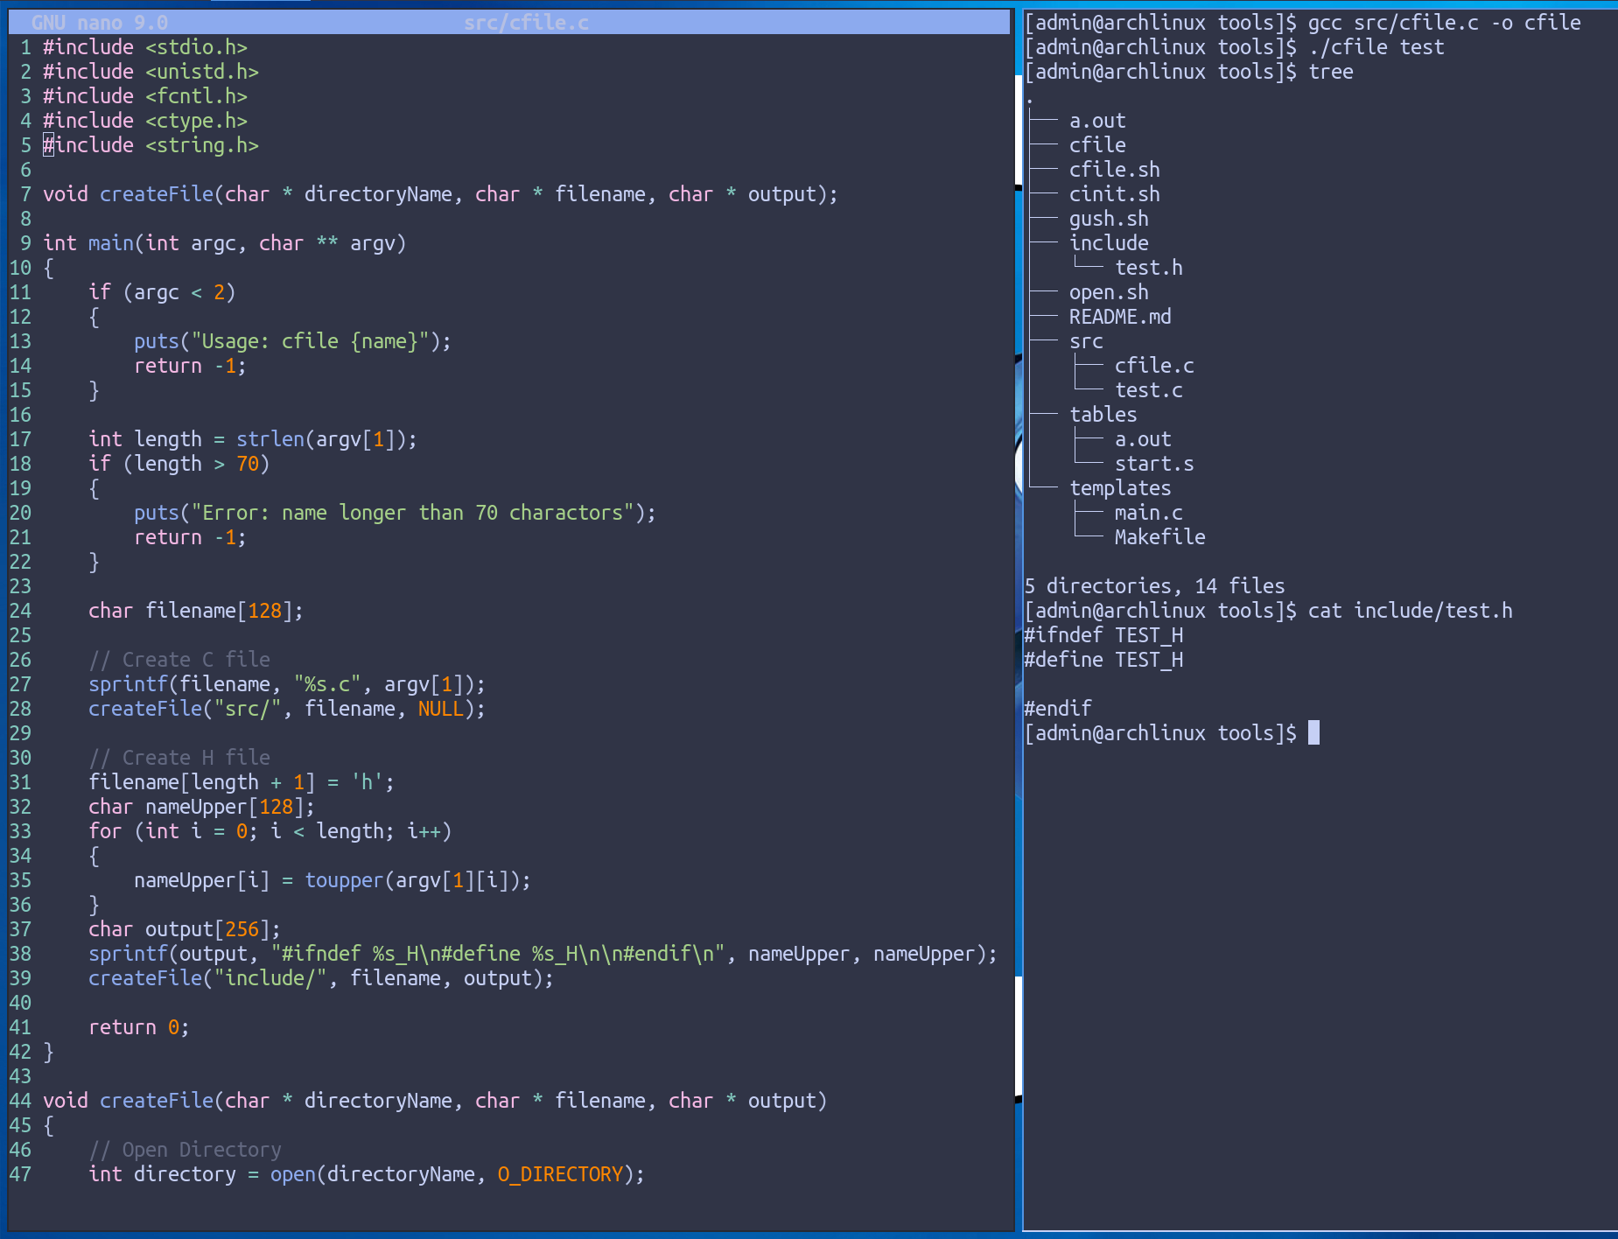Click the char output[256] declaration
The height and width of the screenshot is (1239, 1618).
pyautogui.click(x=185, y=929)
